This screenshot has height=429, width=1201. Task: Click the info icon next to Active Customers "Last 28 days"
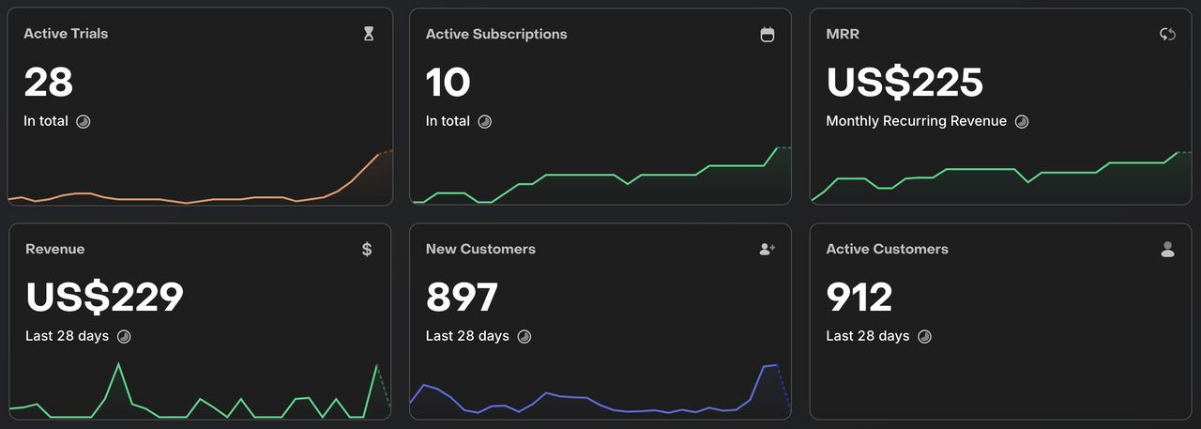925,336
